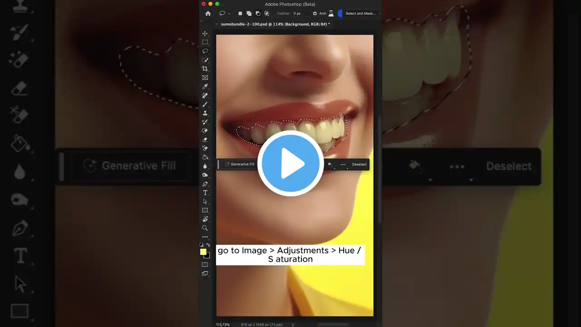Select the Hand tool
This screenshot has height=327, width=581.
coord(205,219)
